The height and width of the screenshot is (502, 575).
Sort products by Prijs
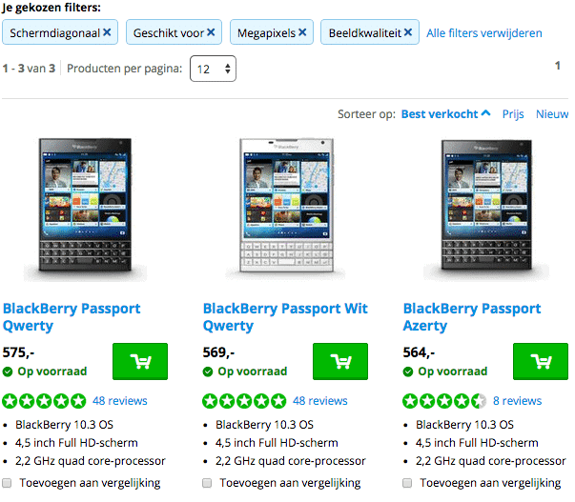(x=513, y=114)
